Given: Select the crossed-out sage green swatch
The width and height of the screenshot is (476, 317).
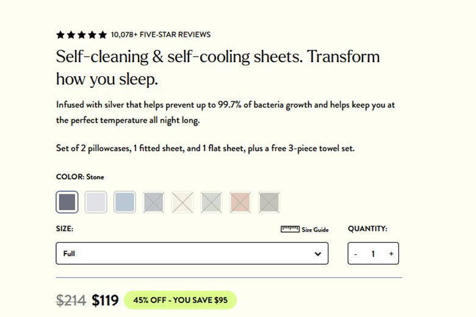Looking at the screenshot, I should (x=211, y=202).
